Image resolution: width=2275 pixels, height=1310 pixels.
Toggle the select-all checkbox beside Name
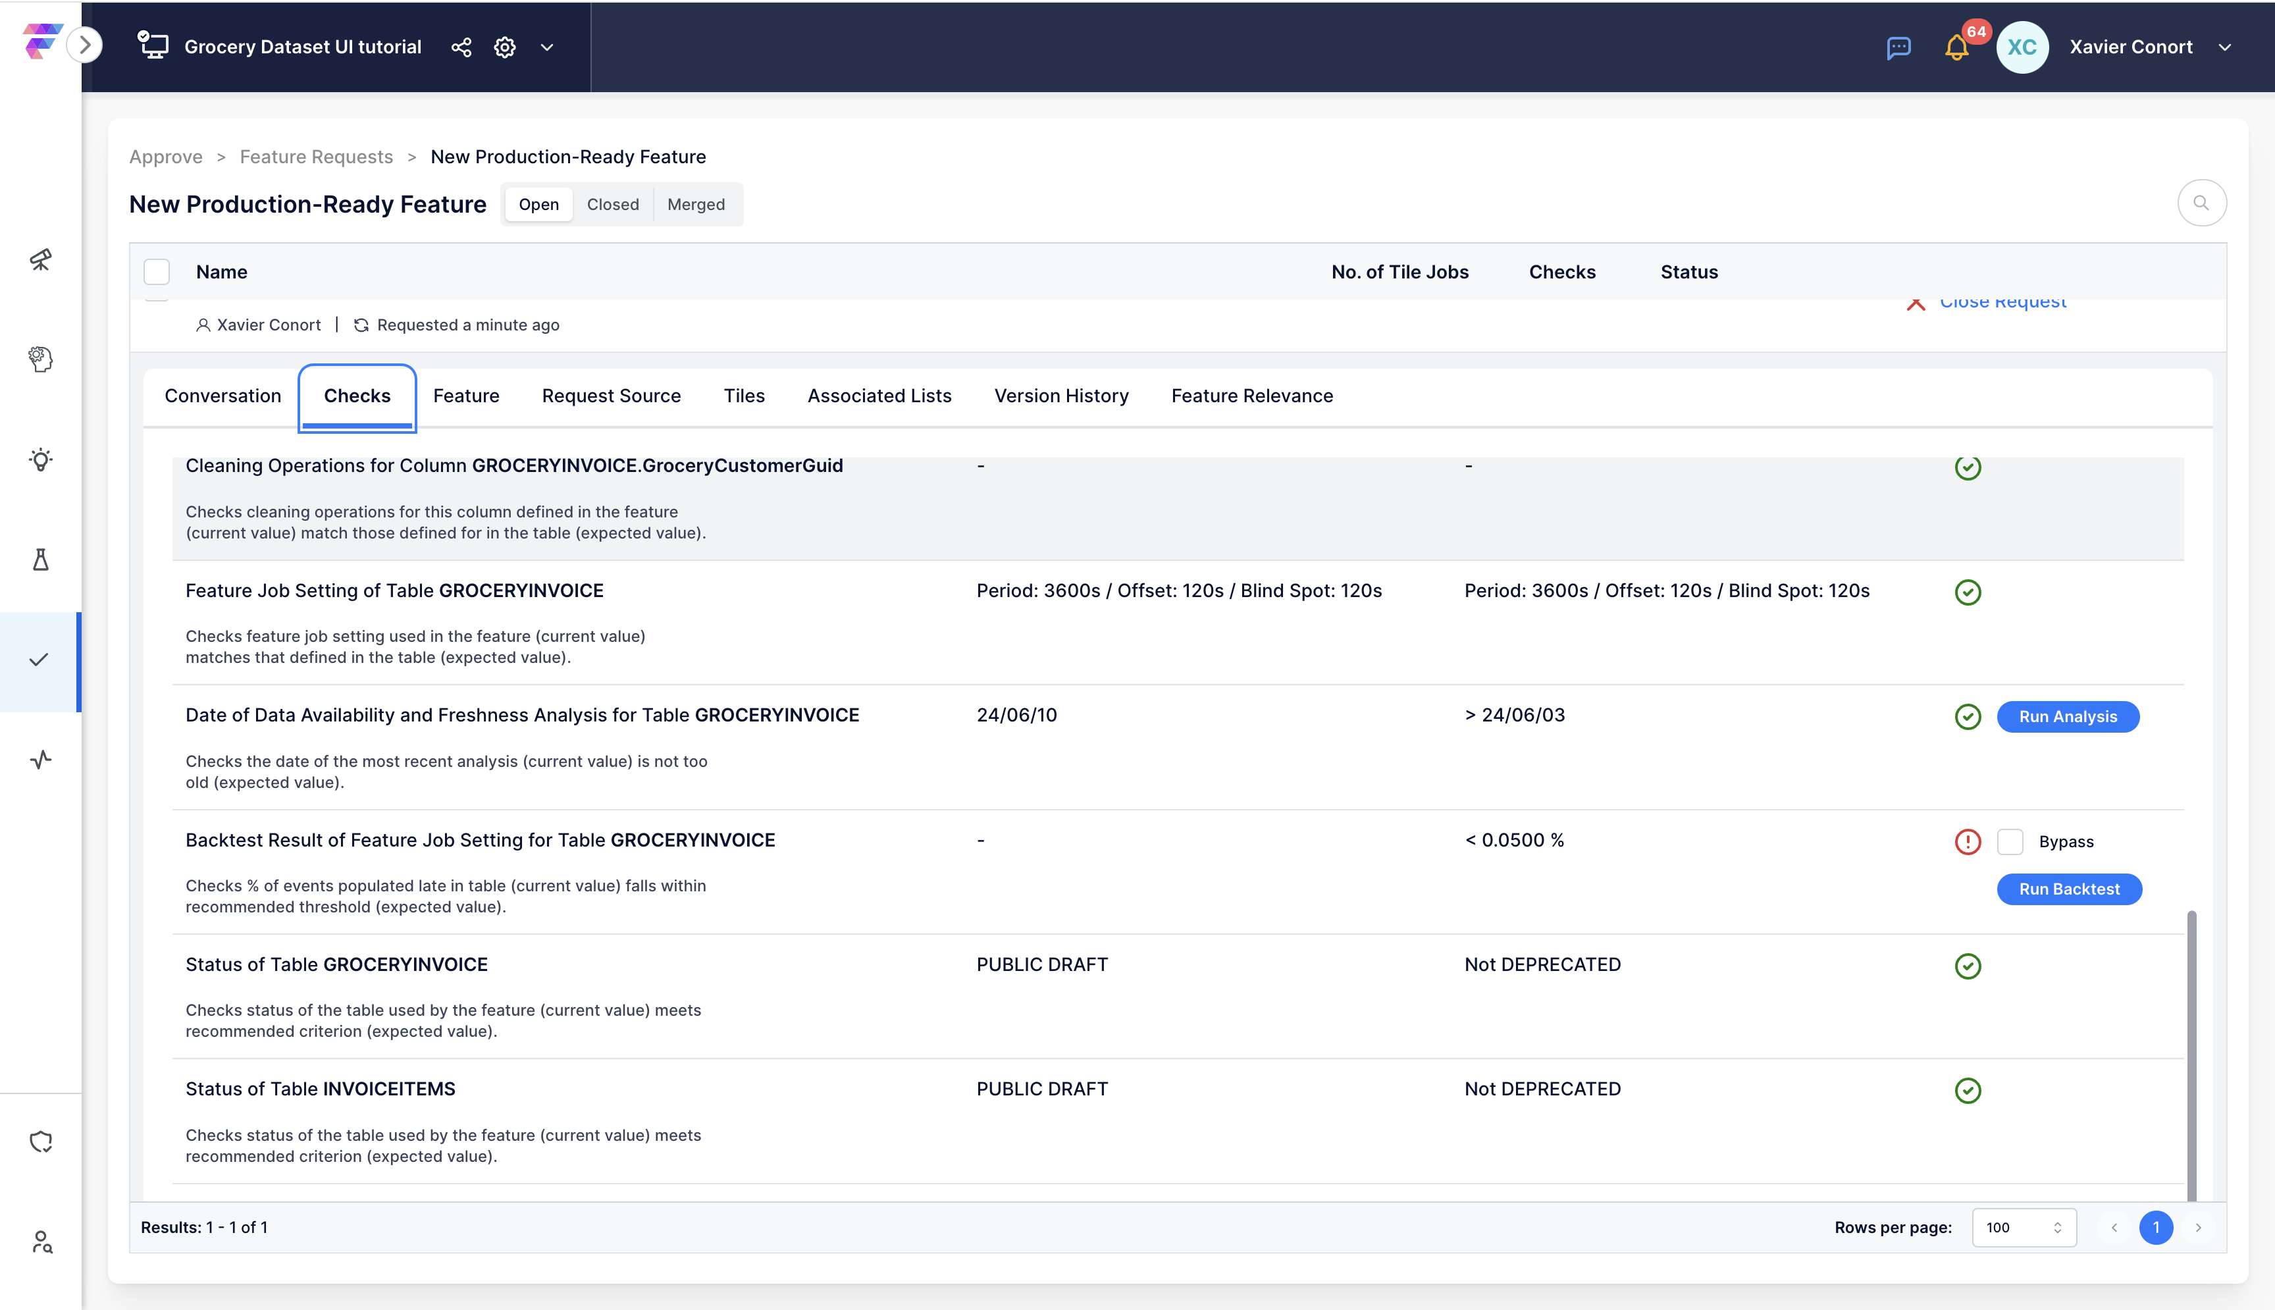coord(157,272)
